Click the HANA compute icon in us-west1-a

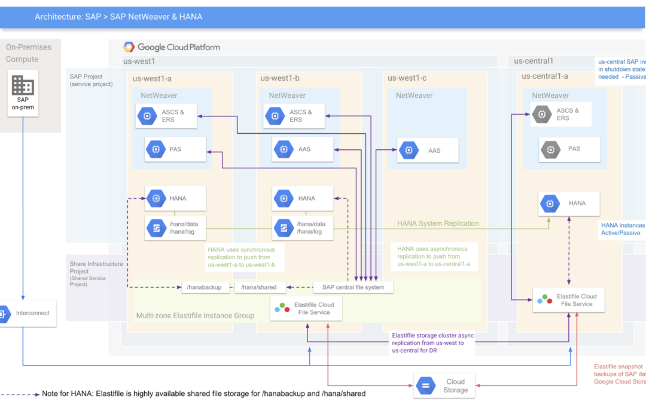click(x=156, y=198)
